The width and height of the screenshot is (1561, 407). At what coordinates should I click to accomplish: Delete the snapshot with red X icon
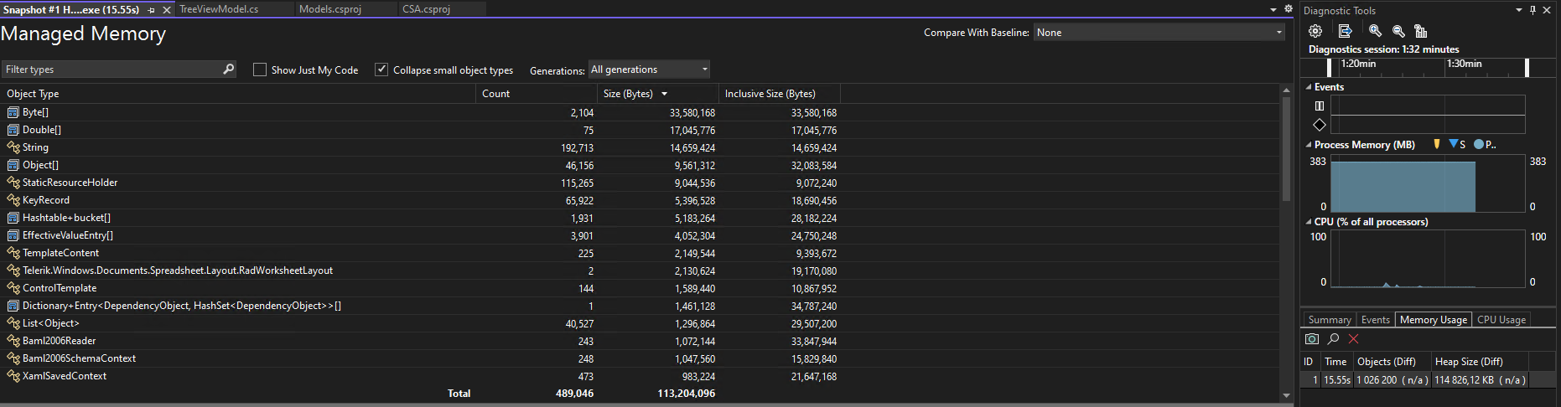click(x=1353, y=339)
